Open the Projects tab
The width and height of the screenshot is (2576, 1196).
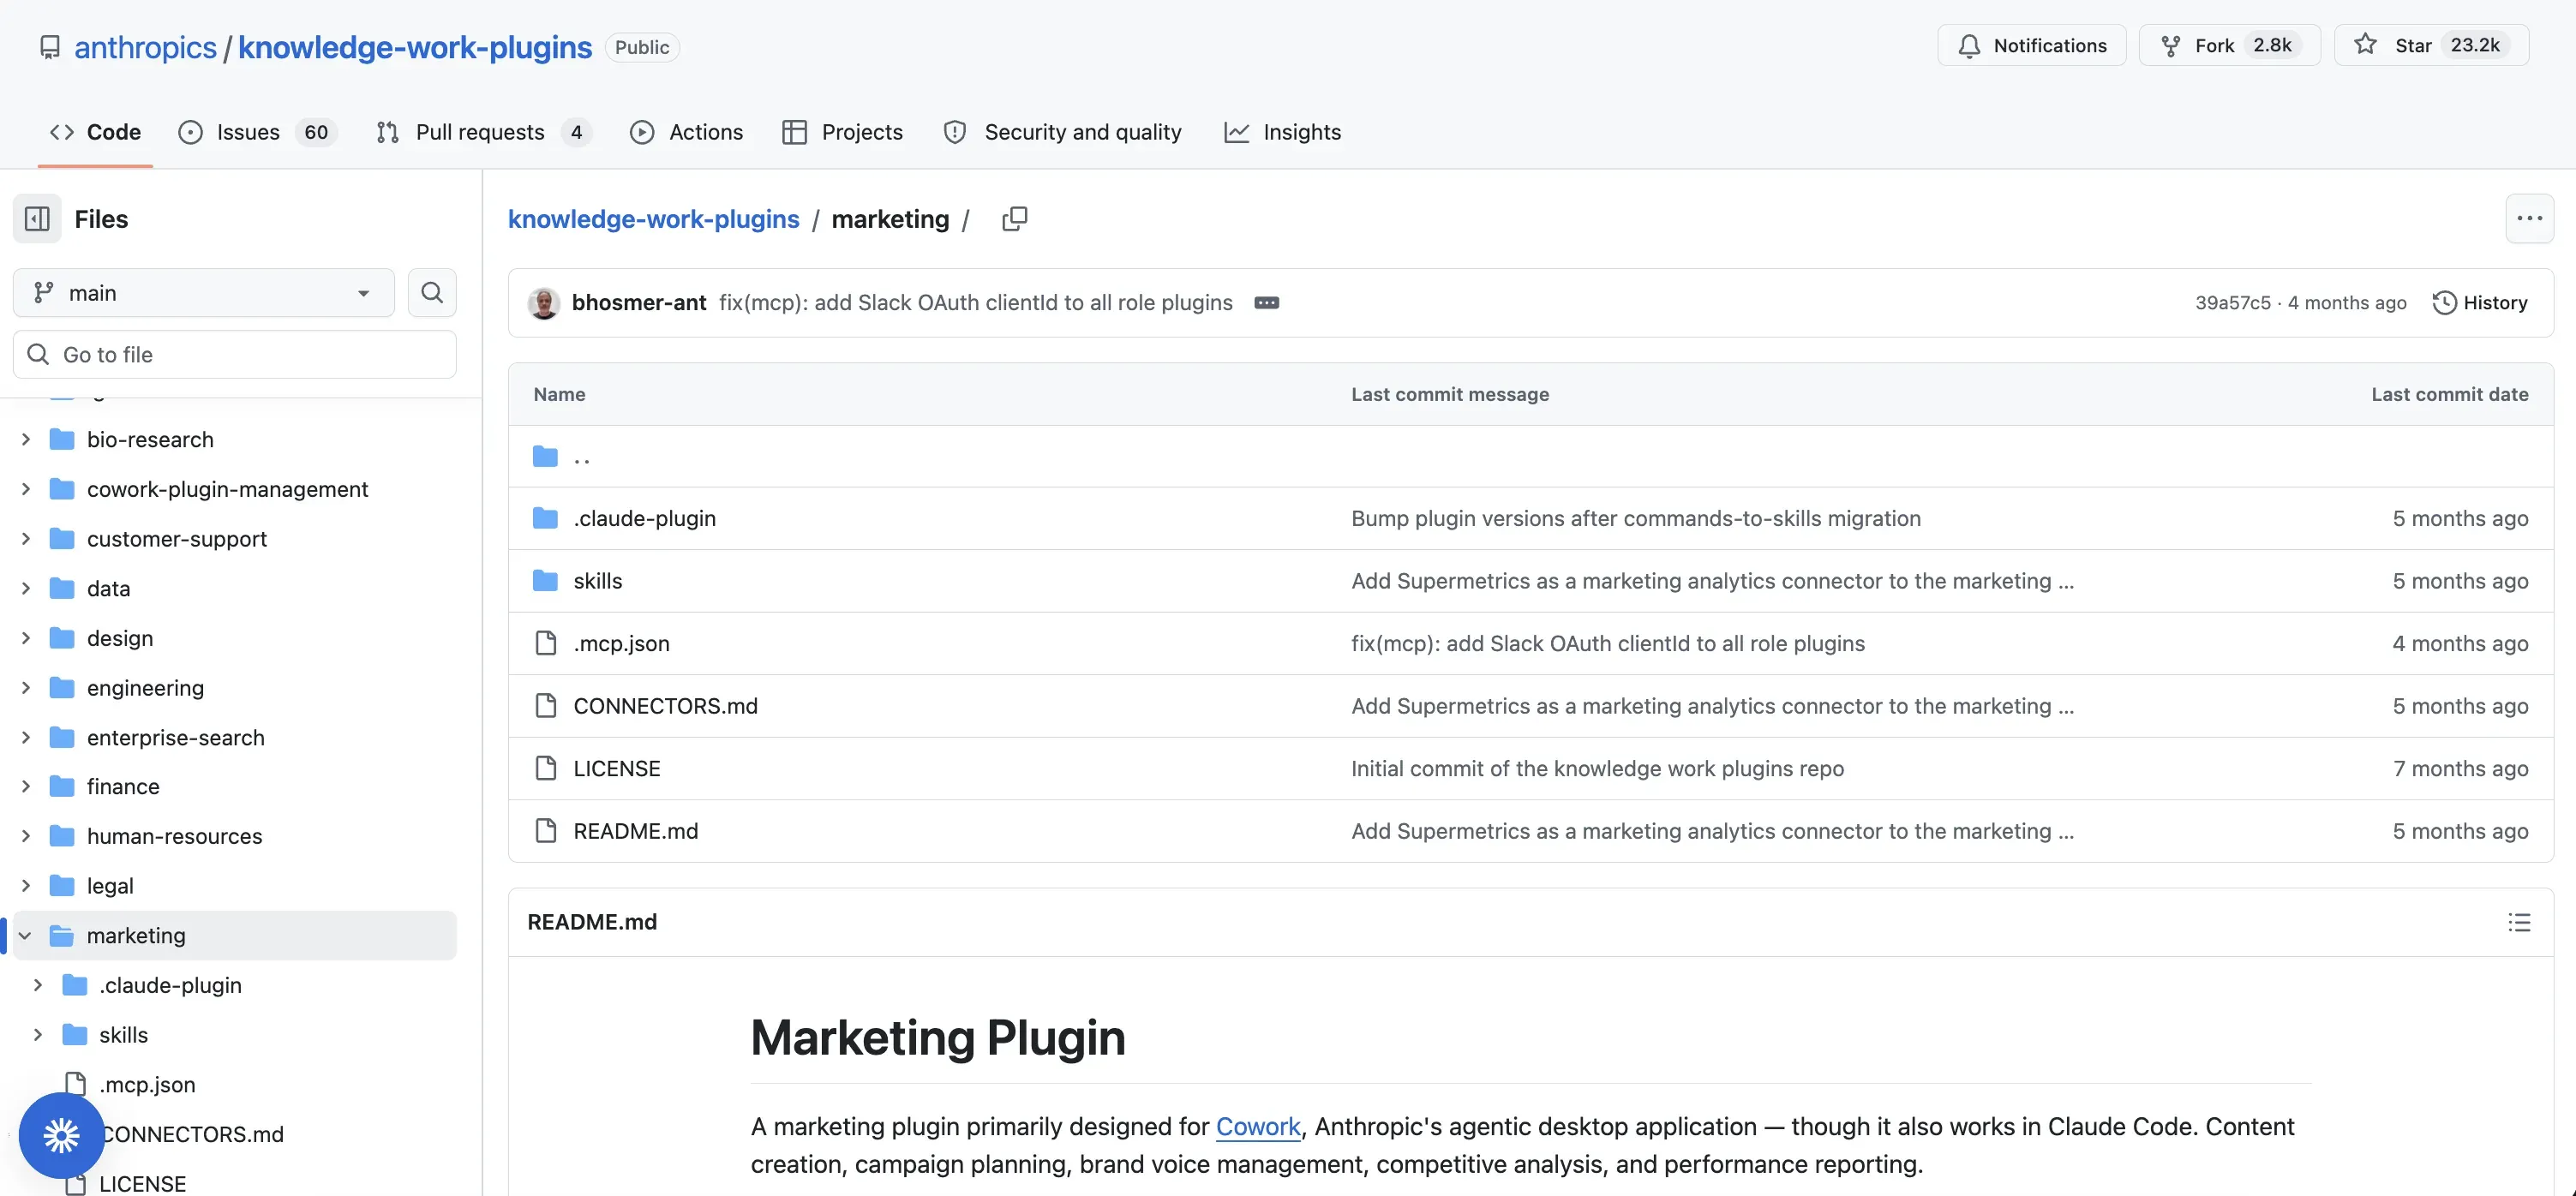(842, 132)
